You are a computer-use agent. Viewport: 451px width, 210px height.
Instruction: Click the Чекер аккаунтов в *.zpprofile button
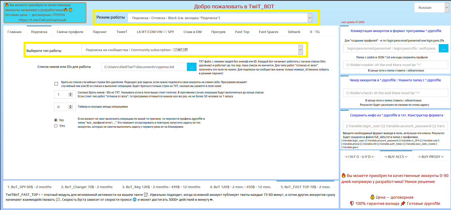[395, 80]
